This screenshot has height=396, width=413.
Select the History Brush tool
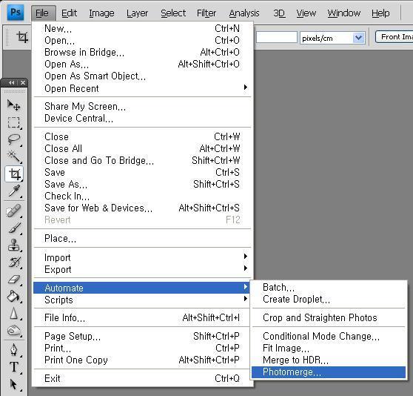tap(14, 262)
